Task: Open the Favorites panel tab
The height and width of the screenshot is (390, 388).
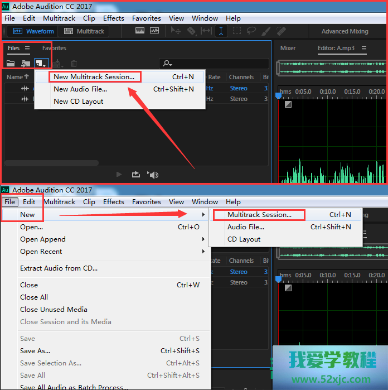Action: pyautogui.click(x=54, y=49)
